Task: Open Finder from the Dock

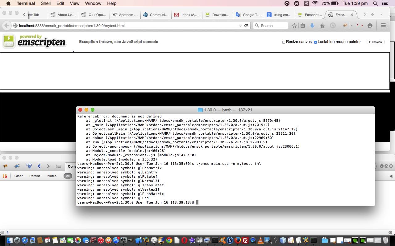Action: tap(9, 240)
